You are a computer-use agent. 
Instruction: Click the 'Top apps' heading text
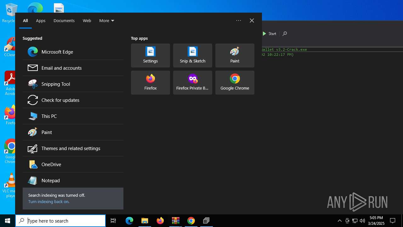pos(139,38)
